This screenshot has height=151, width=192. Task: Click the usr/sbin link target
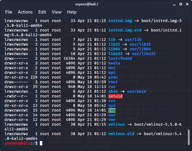(137, 92)
